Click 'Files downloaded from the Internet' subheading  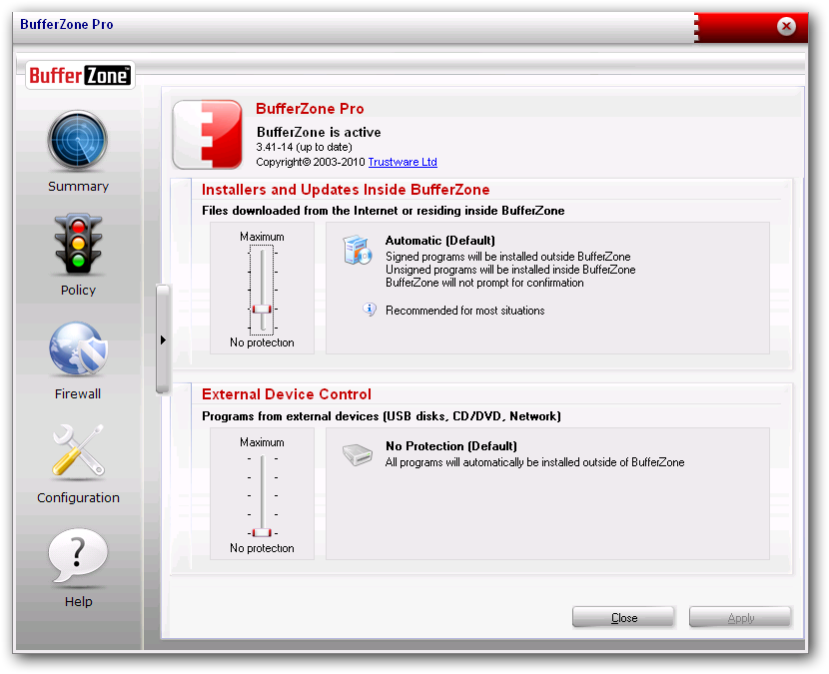[x=383, y=211]
